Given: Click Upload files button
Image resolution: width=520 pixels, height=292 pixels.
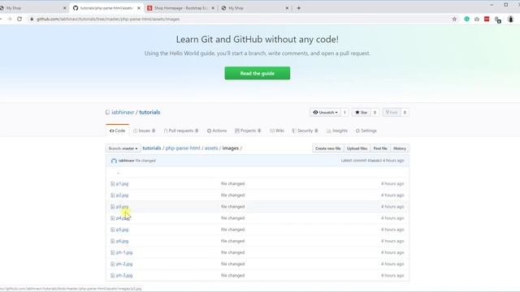Looking at the screenshot, I should (357, 148).
